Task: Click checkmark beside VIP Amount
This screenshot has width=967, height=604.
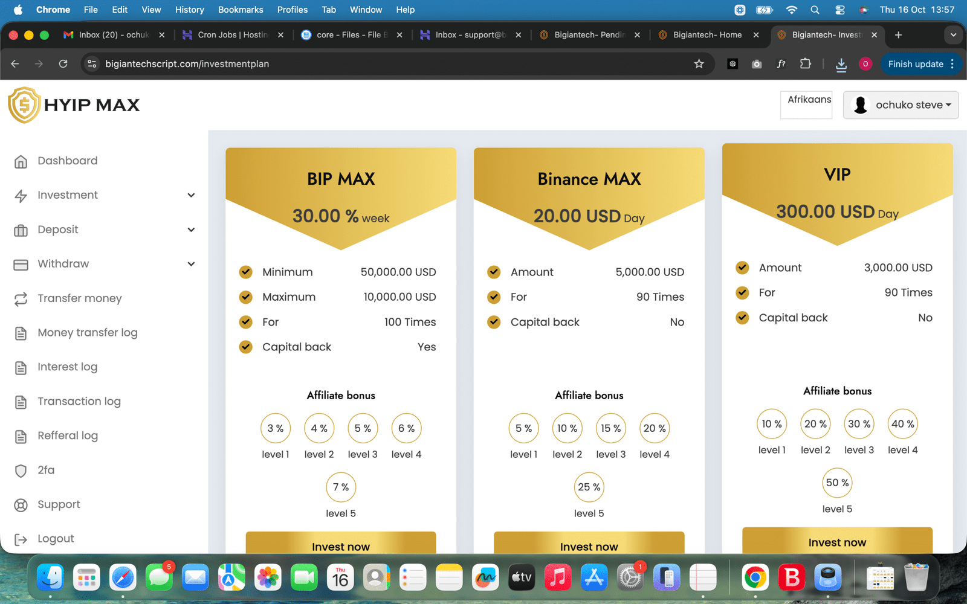Action: click(x=742, y=268)
